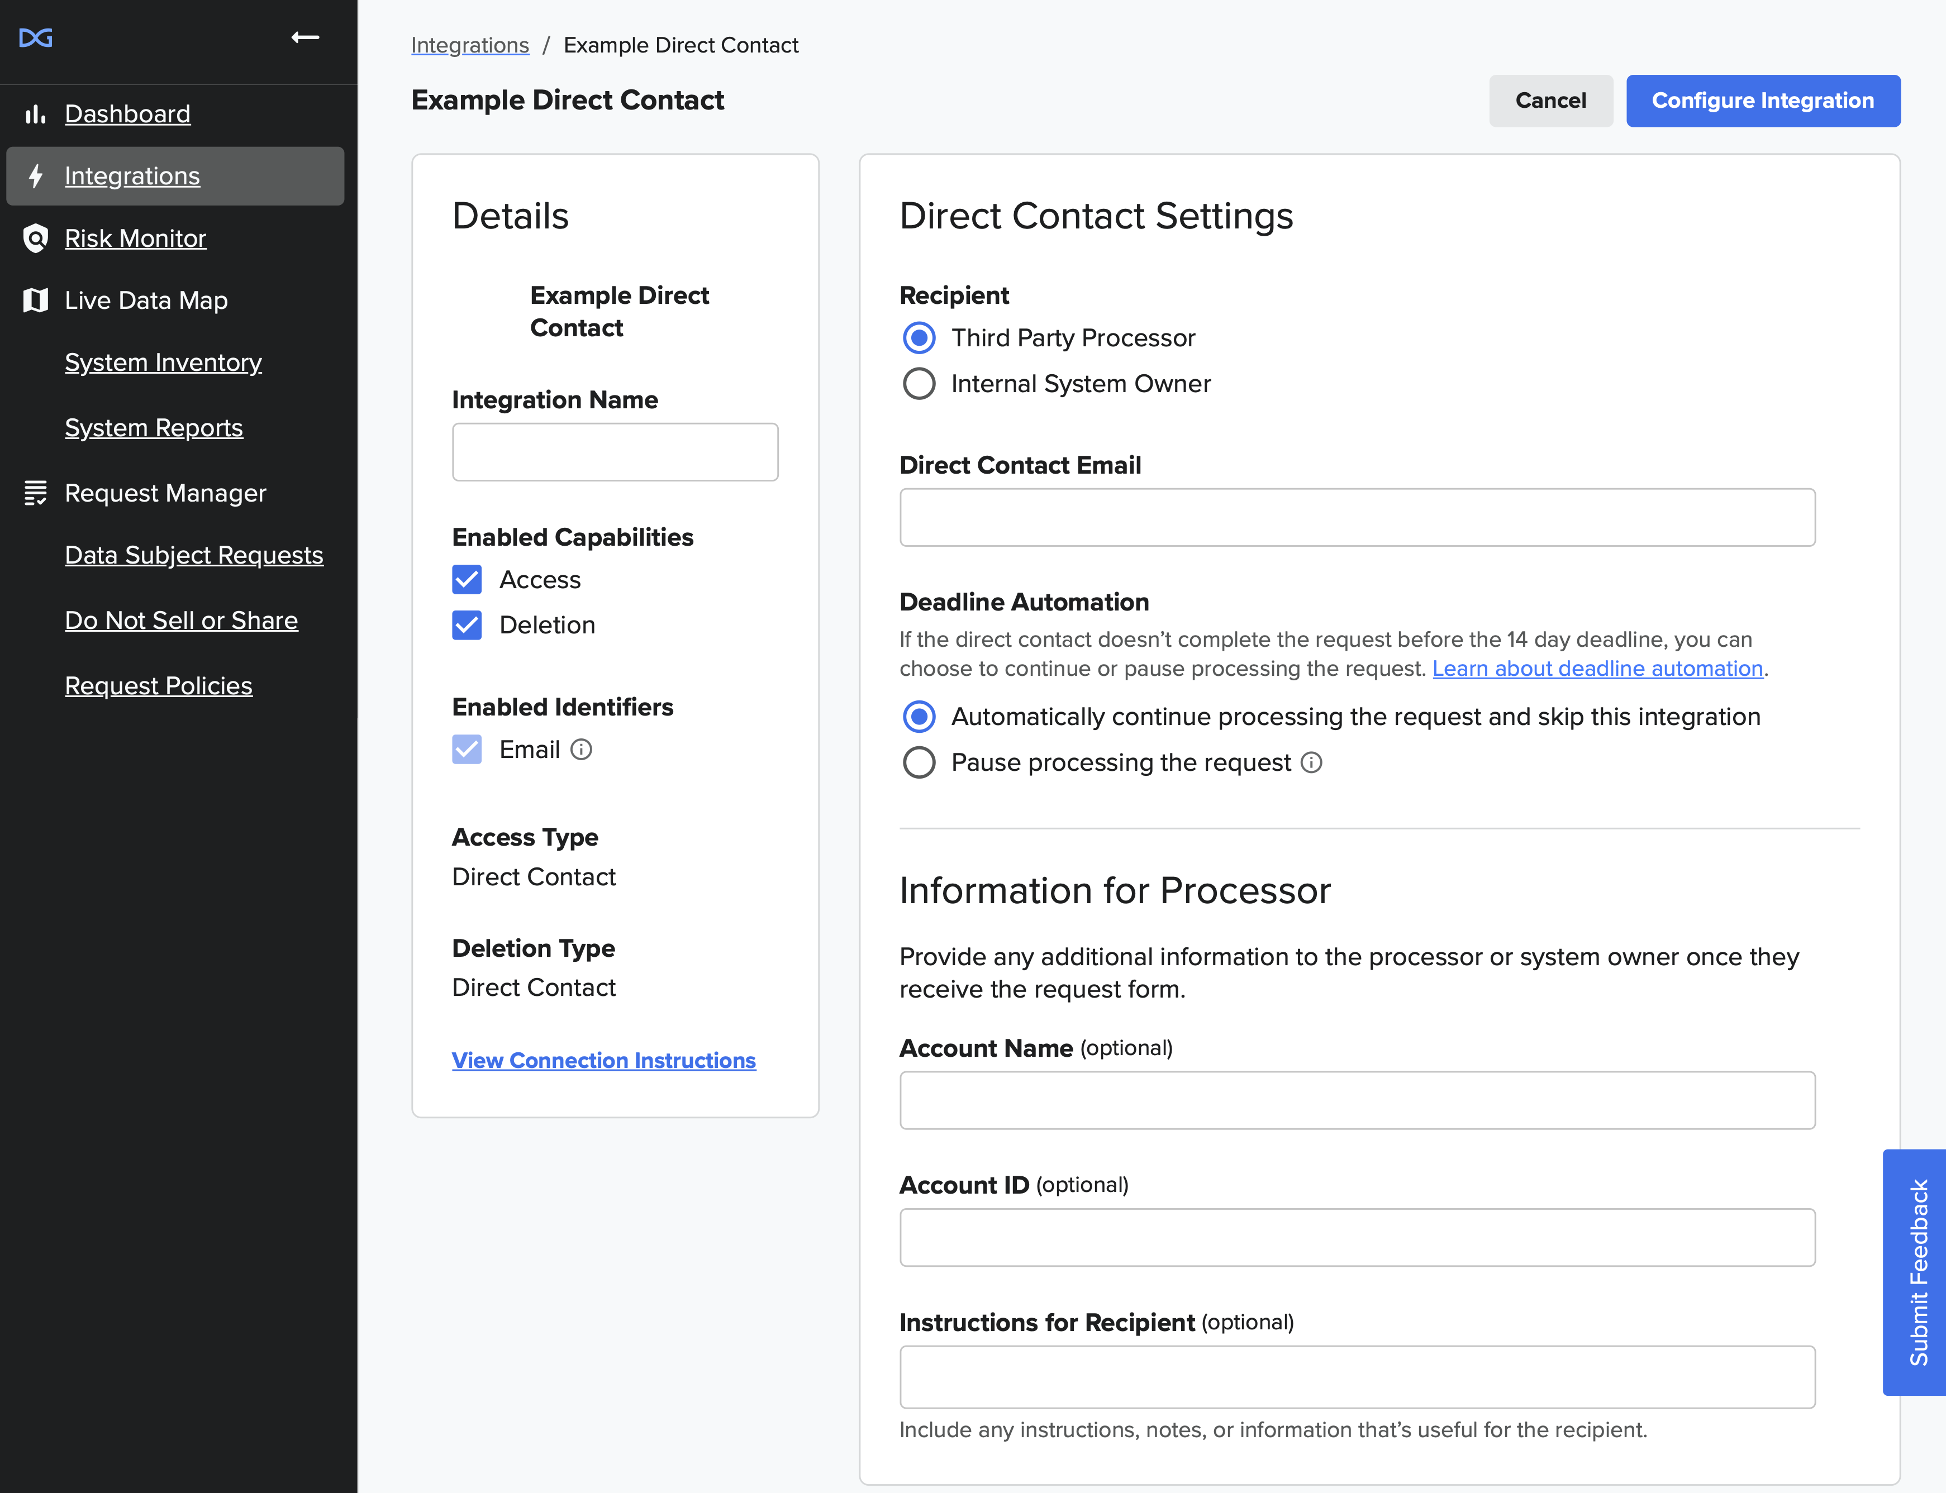The height and width of the screenshot is (1493, 1946).
Task: Toggle the Deletion capability checkbox
Action: pyautogui.click(x=467, y=625)
